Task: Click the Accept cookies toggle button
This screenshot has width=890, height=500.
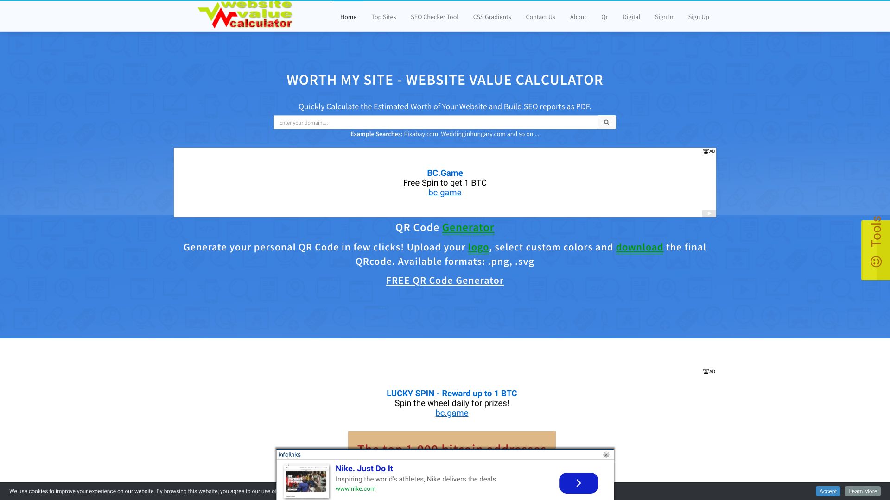Action: 827,491
